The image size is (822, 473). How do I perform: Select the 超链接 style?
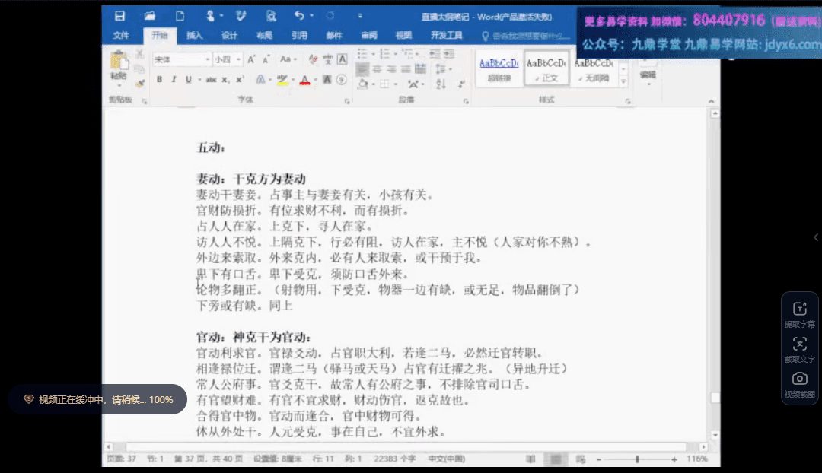pyautogui.click(x=499, y=68)
